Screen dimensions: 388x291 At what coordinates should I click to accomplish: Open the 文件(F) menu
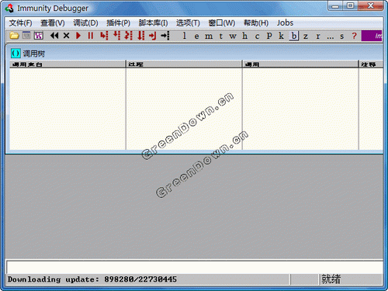point(20,23)
